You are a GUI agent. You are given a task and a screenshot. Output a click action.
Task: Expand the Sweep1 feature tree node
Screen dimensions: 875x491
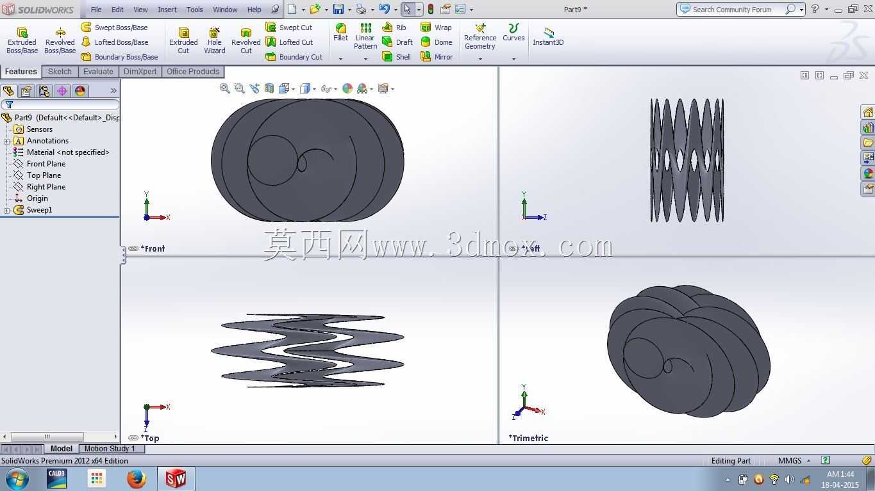[x=6, y=210]
